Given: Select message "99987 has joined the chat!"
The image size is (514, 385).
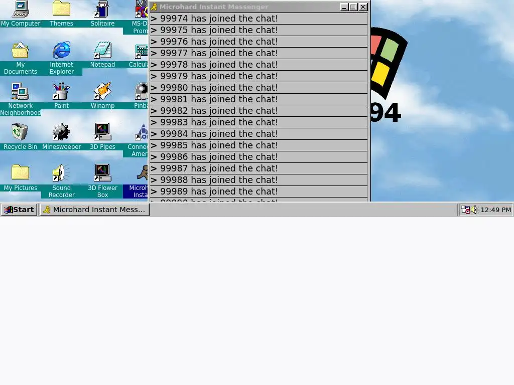Looking at the screenshot, I should coord(259,168).
